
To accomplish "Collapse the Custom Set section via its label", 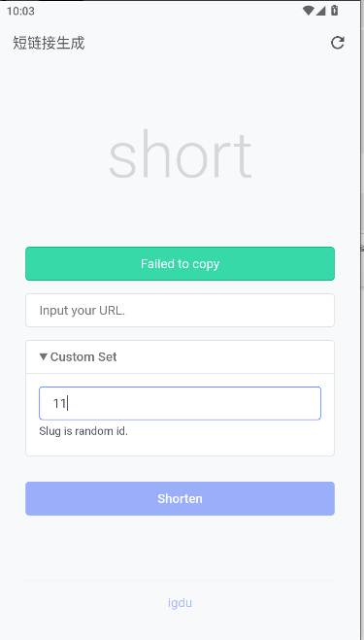I will [83, 356].
